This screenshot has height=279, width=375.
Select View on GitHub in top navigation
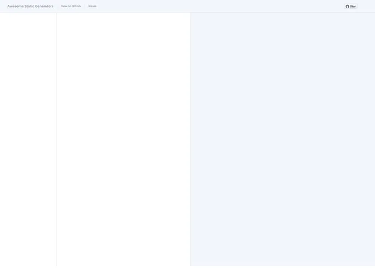pos(71,7)
